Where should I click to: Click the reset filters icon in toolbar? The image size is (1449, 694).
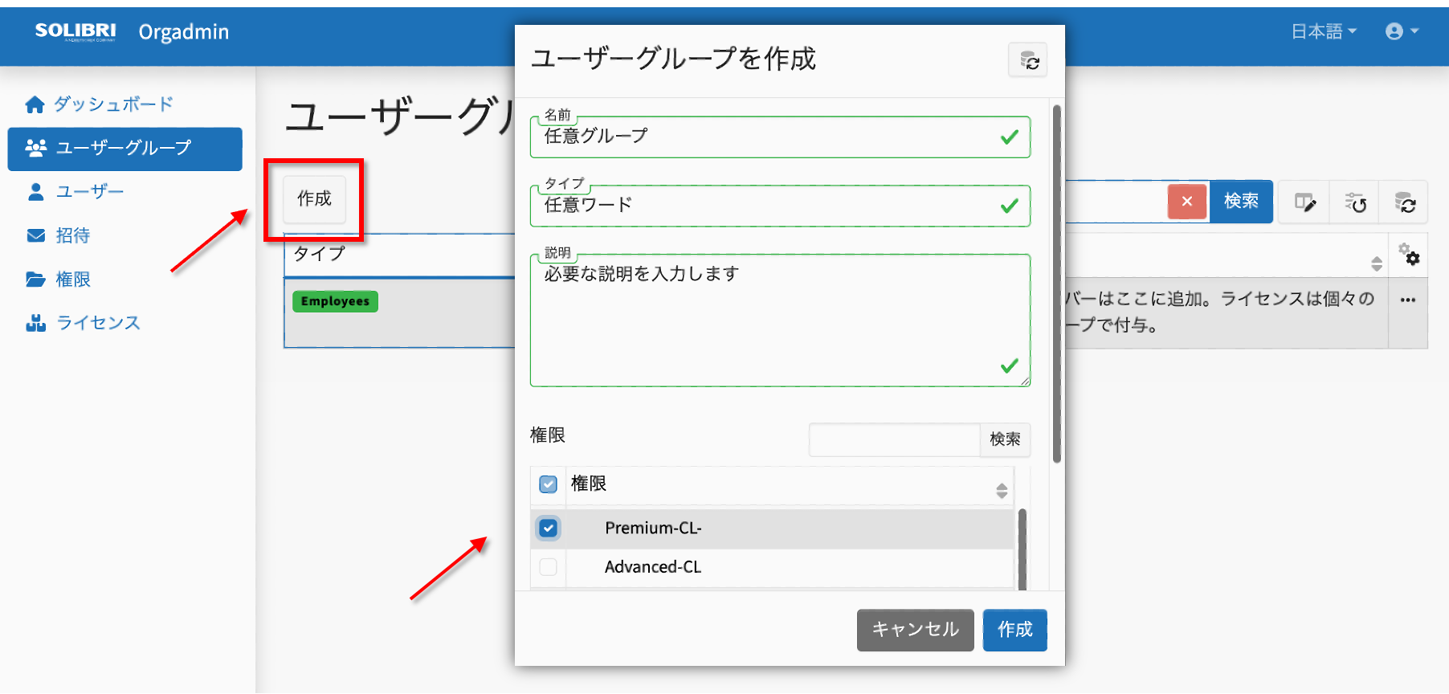click(x=1355, y=202)
